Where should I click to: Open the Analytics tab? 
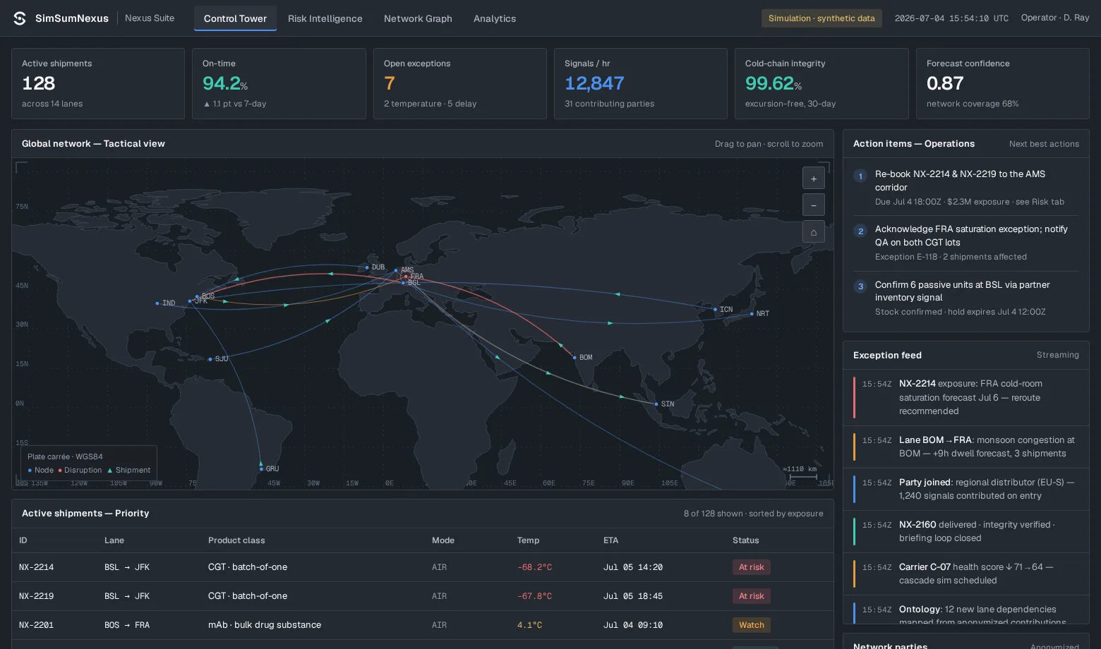(495, 18)
